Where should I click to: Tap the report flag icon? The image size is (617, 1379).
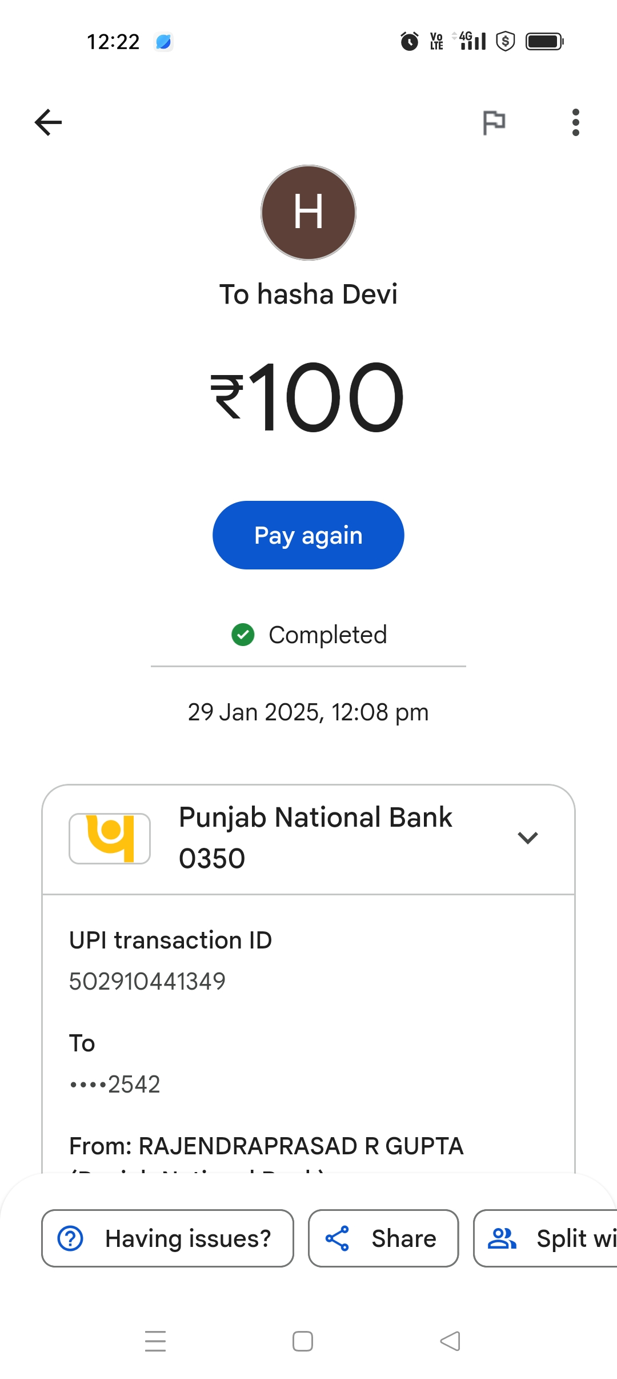494,122
